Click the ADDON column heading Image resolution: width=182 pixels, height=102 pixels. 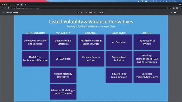click(x=147, y=33)
